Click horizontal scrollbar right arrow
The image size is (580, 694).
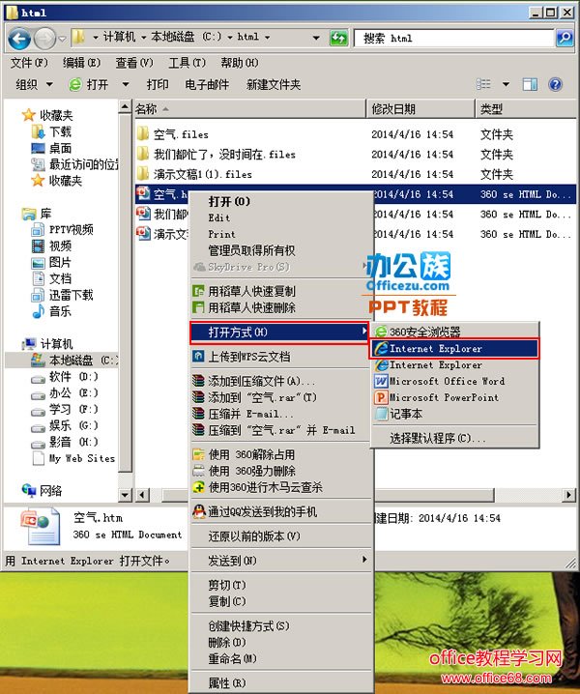(569, 494)
